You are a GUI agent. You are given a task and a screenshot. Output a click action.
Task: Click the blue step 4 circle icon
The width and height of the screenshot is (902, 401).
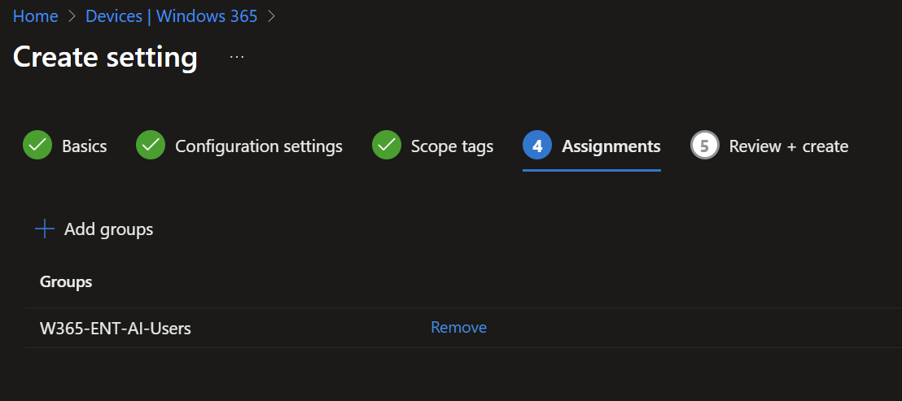click(x=537, y=146)
